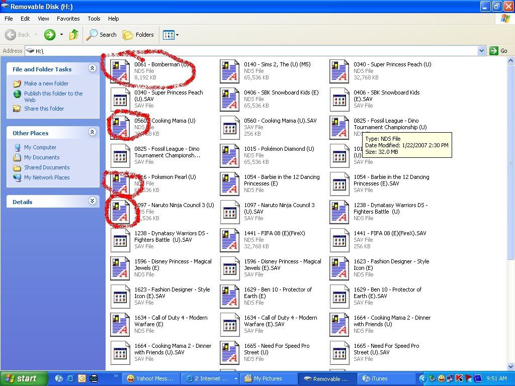515x386 pixels.
Task: Click Make a new folder link
Action: 46,83
